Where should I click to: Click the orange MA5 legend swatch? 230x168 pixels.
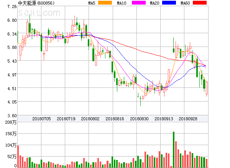click(x=105, y=3)
